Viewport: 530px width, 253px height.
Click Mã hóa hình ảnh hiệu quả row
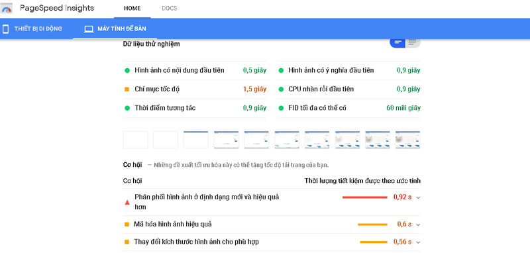(x=272, y=225)
